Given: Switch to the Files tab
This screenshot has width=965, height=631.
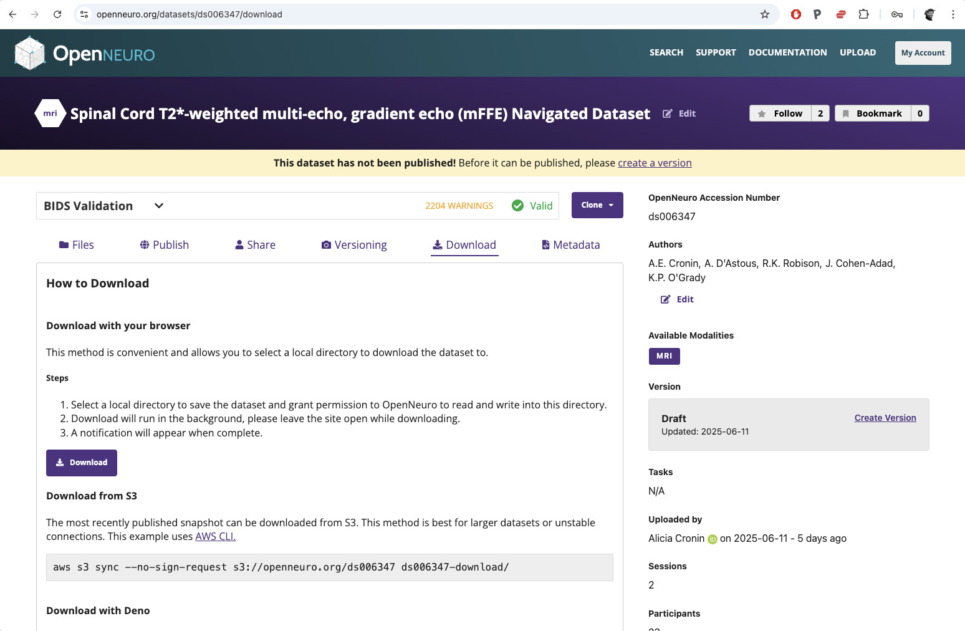Looking at the screenshot, I should tap(76, 245).
